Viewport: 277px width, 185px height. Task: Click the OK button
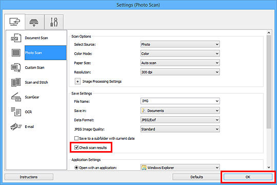point(248,177)
